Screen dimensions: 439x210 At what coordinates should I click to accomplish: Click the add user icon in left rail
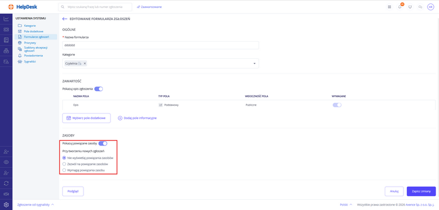pos(6,152)
